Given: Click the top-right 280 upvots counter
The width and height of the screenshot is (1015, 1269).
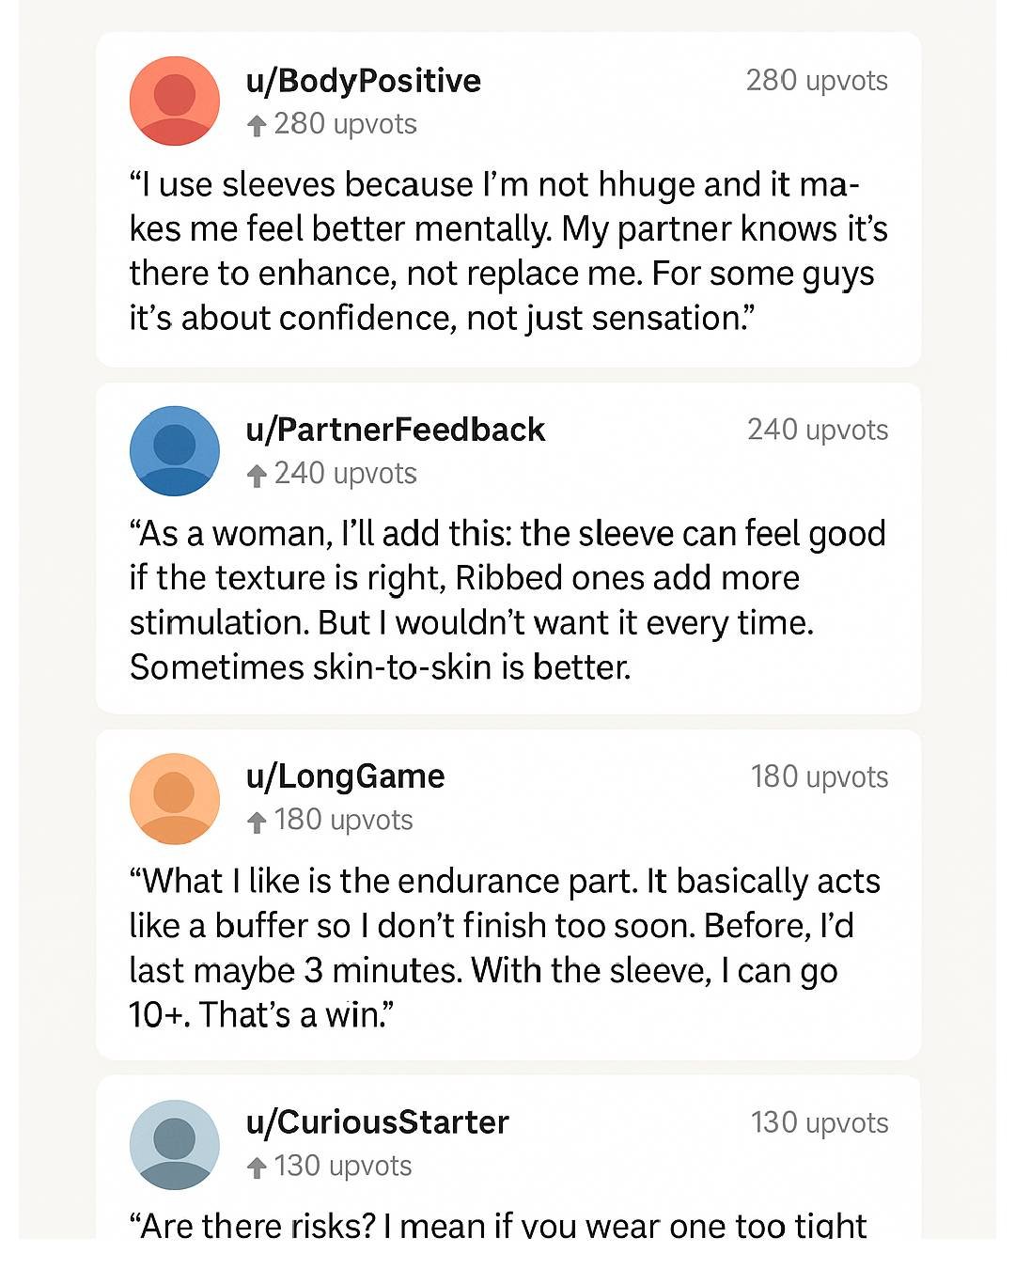Looking at the screenshot, I should pyautogui.click(x=816, y=81).
